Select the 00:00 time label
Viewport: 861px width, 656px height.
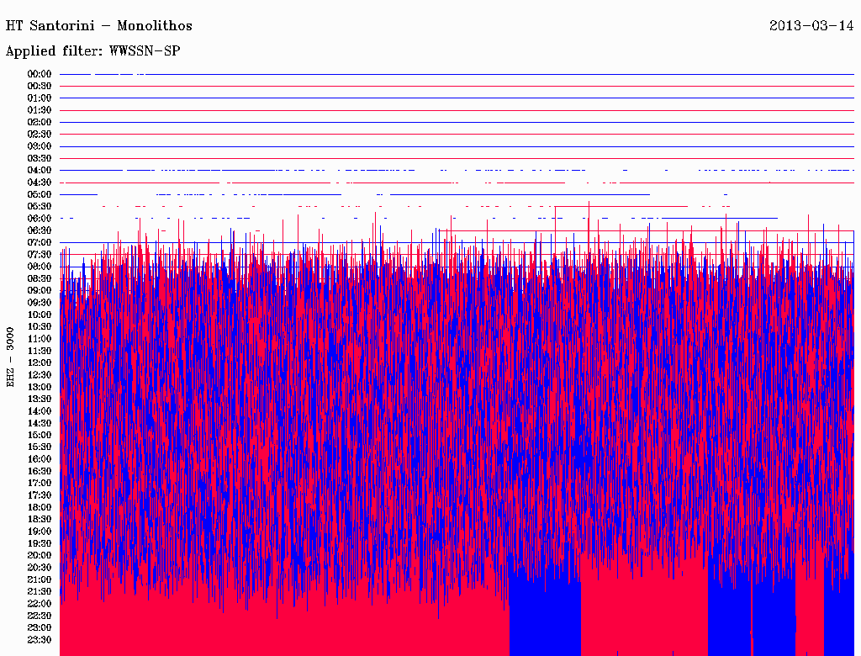(x=40, y=74)
